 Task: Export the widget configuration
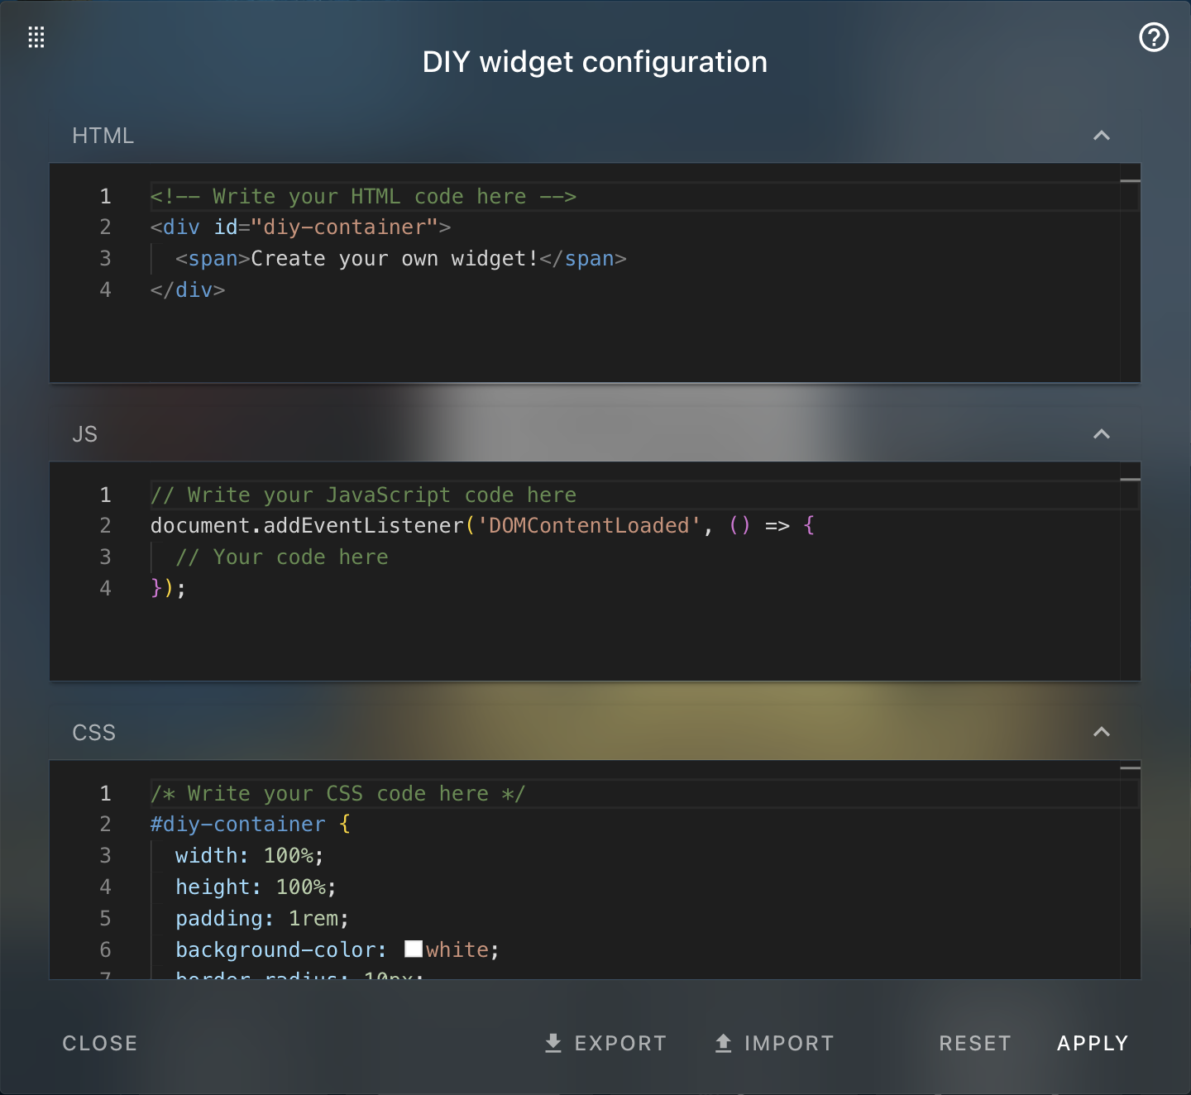click(606, 1044)
